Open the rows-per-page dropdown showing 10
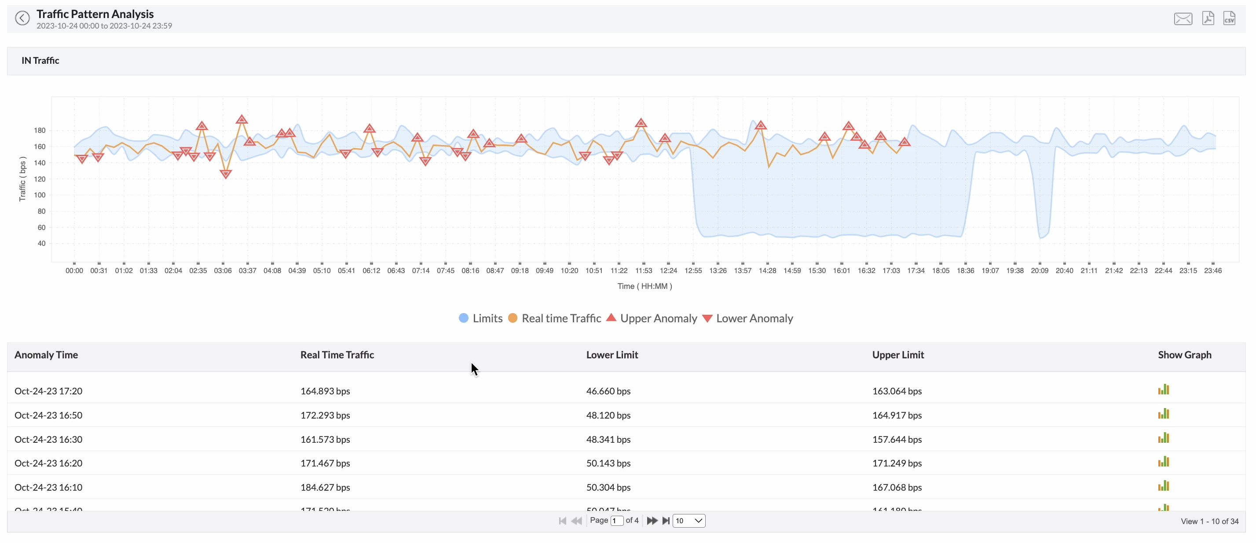The width and height of the screenshot is (1256, 543). 688,521
